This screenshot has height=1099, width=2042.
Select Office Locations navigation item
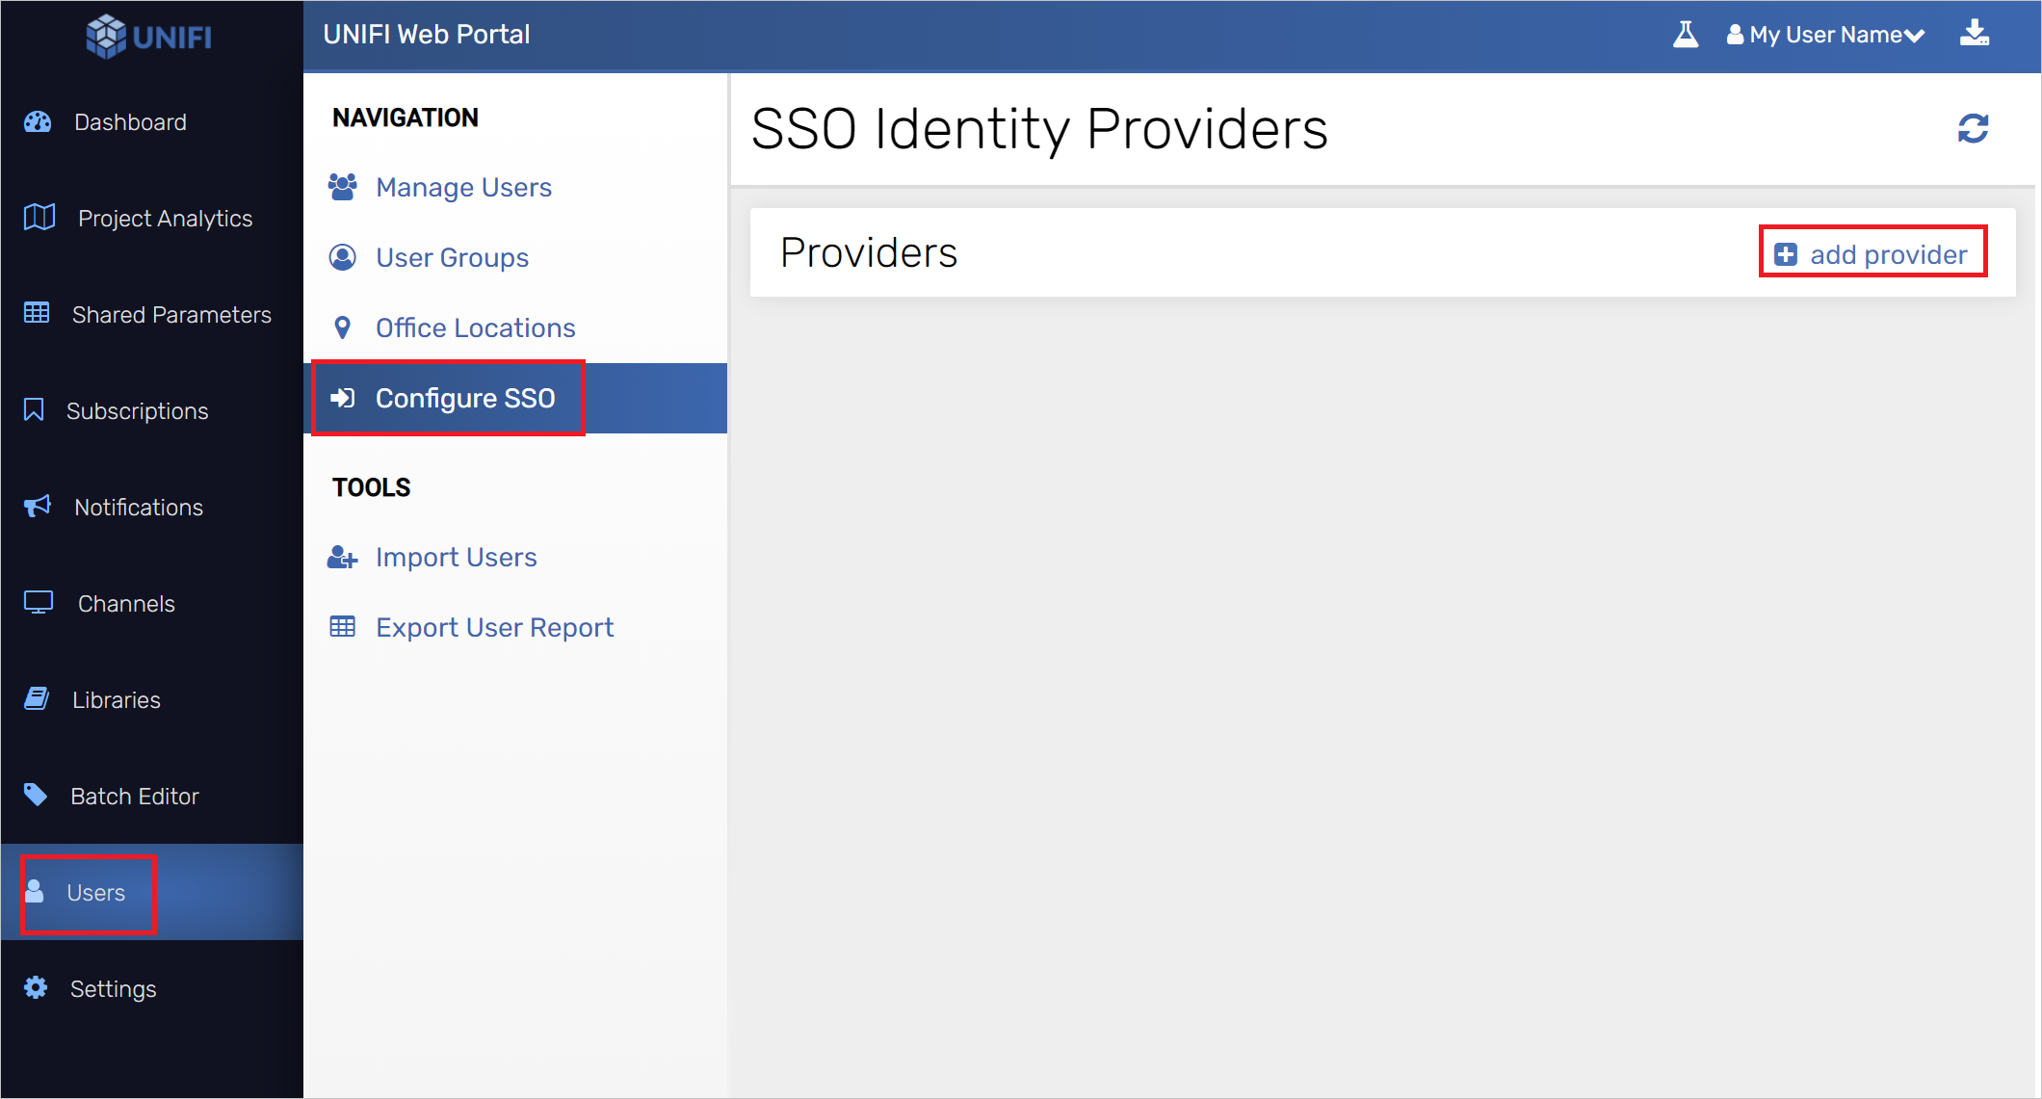click(x=475, y=327)
